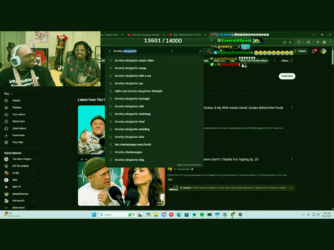Image resolution: width=334 pixels, height=250 pixels.
Task: Select suggestion timothy delaghetto homegirl
Action: coord(154,99)
